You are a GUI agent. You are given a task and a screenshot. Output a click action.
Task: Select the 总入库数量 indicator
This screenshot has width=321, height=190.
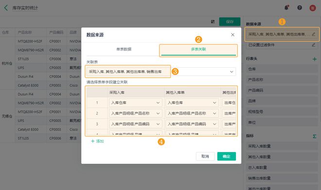(x=282, y=168)
